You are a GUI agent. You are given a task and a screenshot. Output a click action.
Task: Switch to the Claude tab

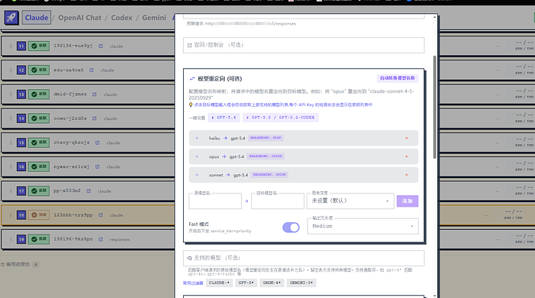click(x=36, y=18)
